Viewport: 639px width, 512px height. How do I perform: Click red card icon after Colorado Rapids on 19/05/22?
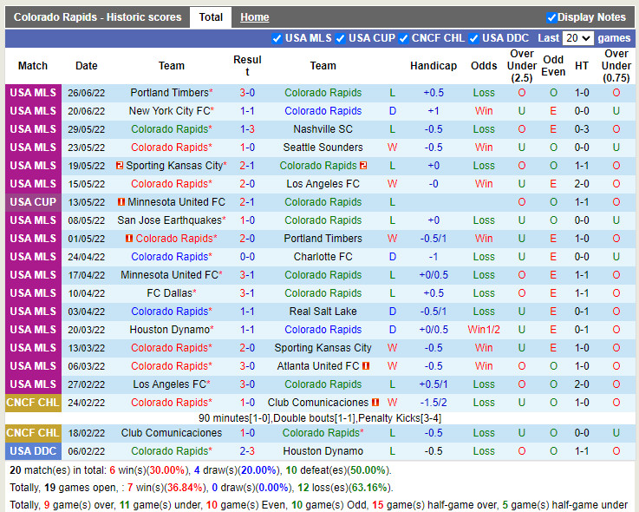coord(363,166)
